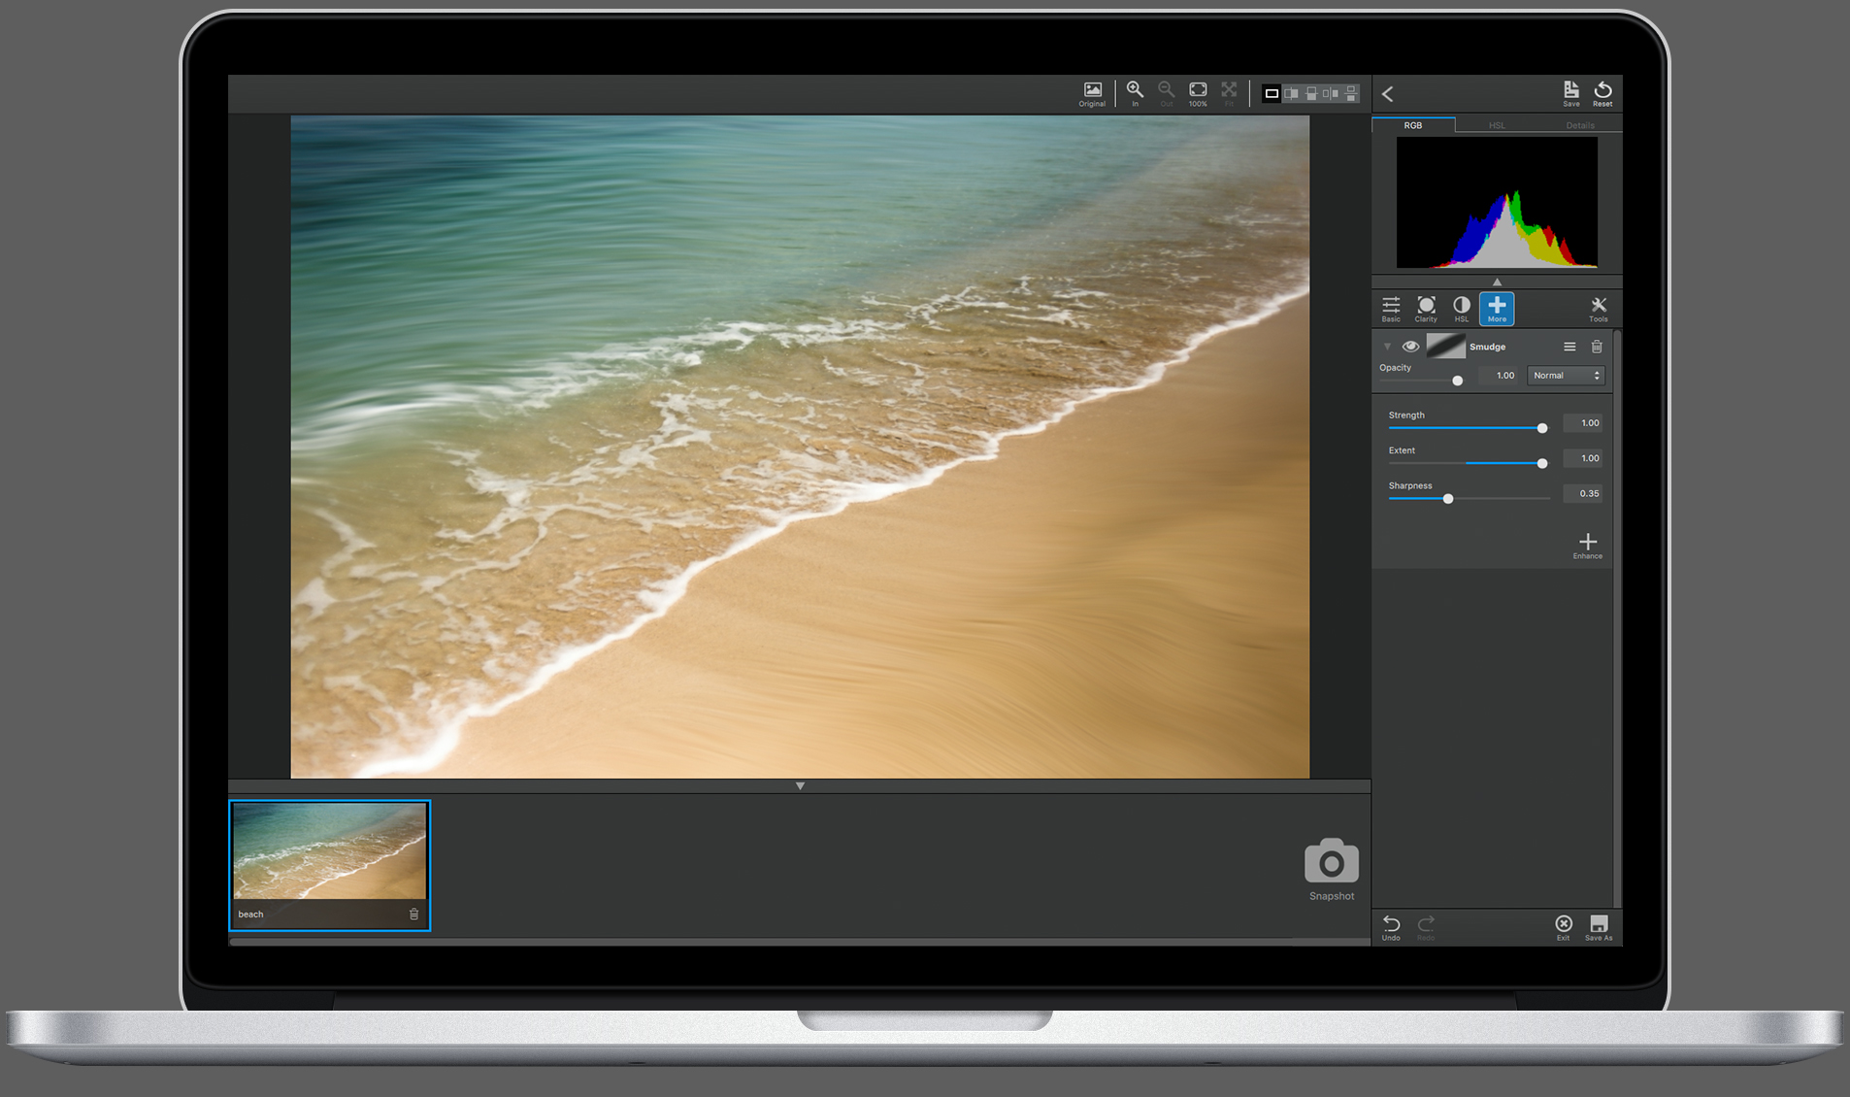Switch to the HSL histogram tab
The width and height of the screenshot is (1850, 1097).
pyautogui.click(x=1497, y=125)
